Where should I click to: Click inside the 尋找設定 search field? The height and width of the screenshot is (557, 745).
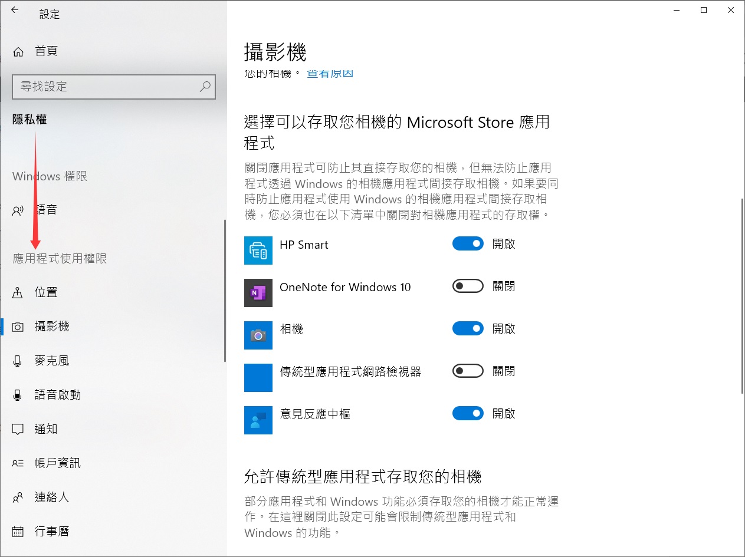point(114,87)
